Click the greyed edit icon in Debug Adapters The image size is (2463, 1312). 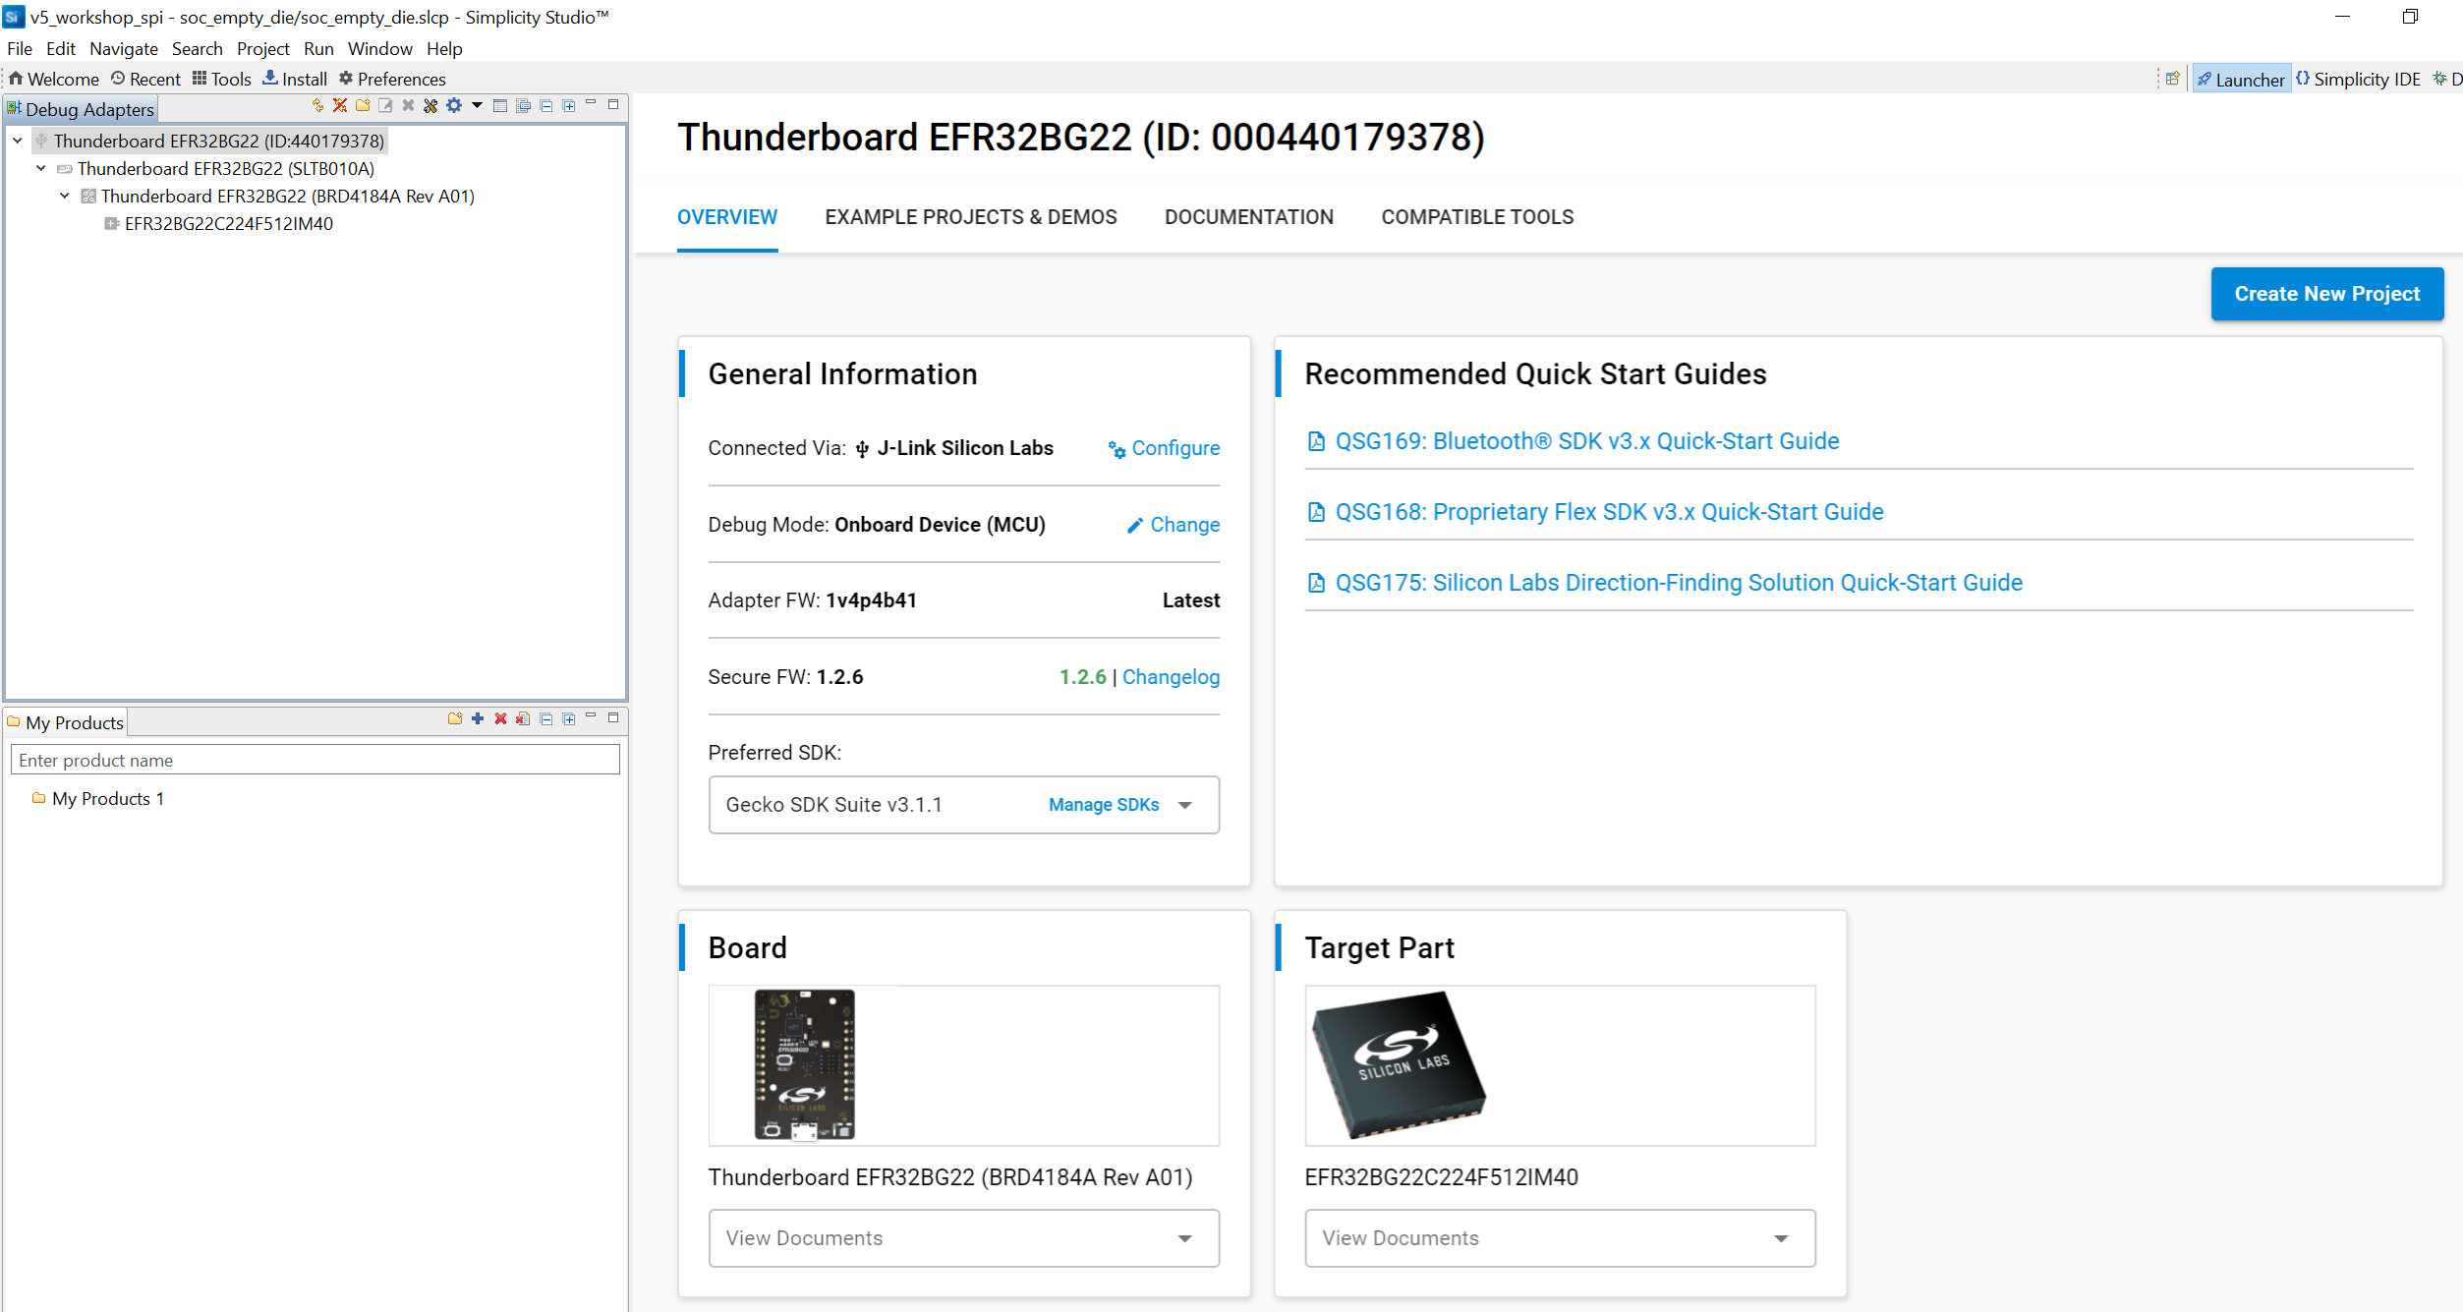[x=385, y=105]
